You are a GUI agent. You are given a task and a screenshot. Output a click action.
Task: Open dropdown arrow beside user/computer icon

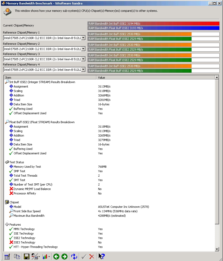tap(39, 257)
